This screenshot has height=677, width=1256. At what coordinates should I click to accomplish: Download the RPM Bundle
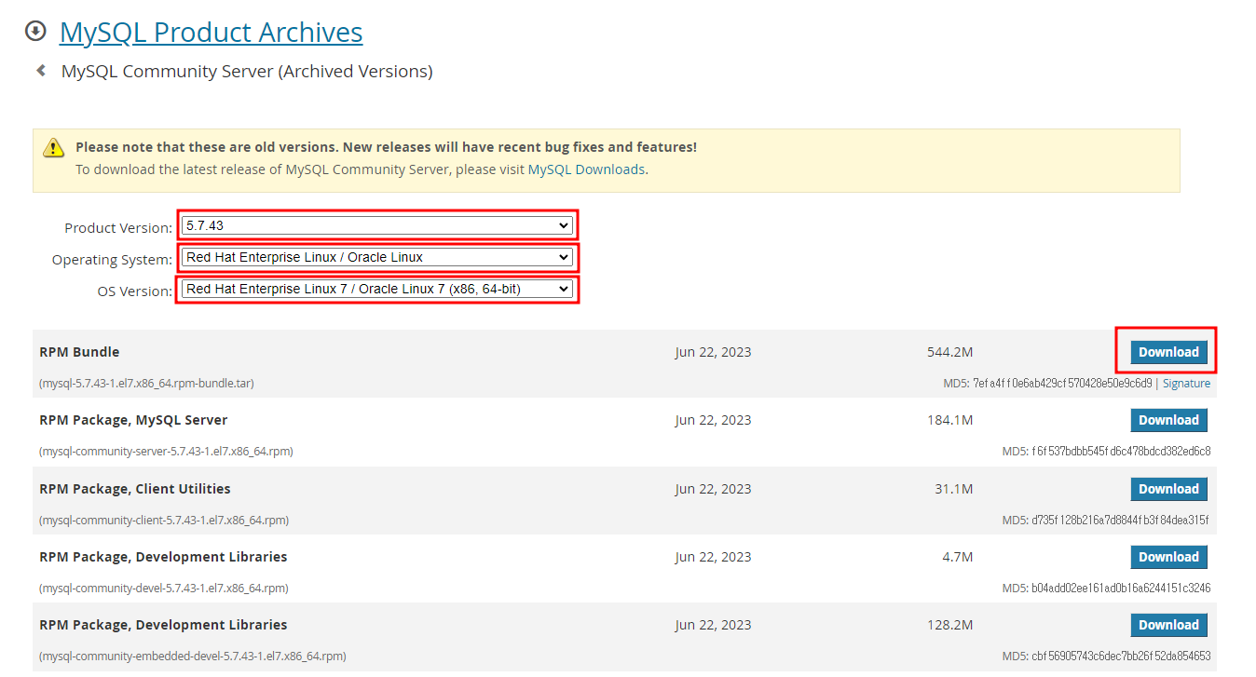[x=1168, y=352]
